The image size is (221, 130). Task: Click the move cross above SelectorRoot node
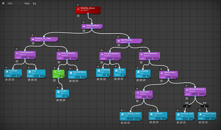tap(84, 22)
